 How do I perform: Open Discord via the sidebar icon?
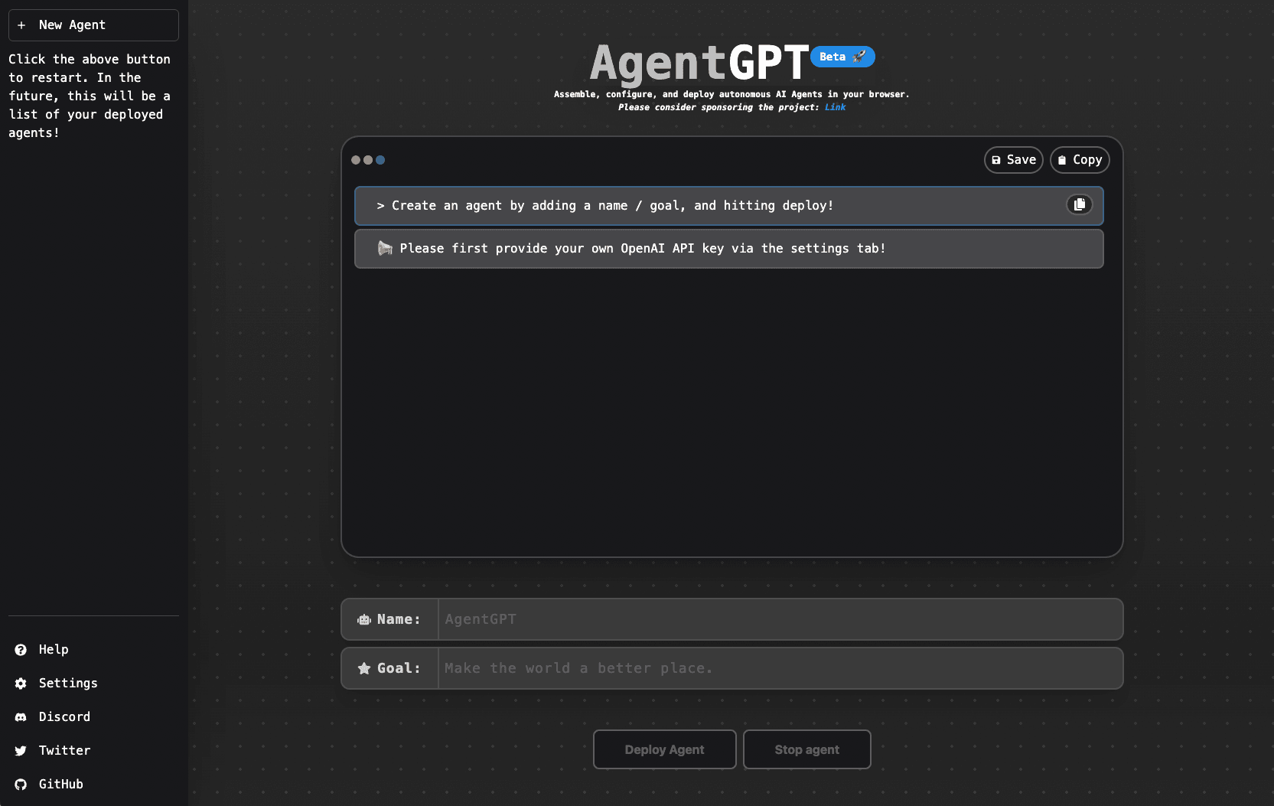pos(20,716)
